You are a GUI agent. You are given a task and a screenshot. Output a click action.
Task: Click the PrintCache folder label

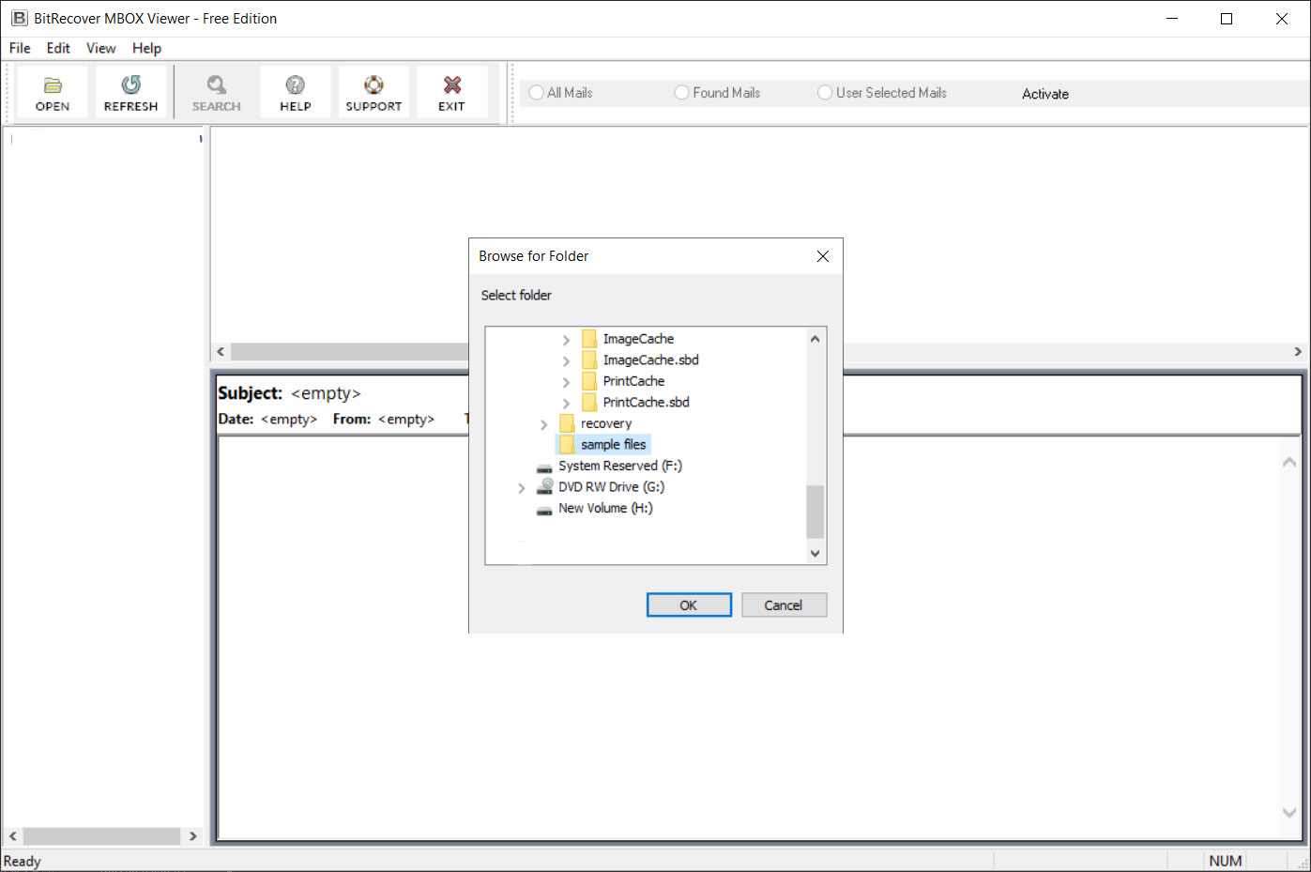[633, 381]
